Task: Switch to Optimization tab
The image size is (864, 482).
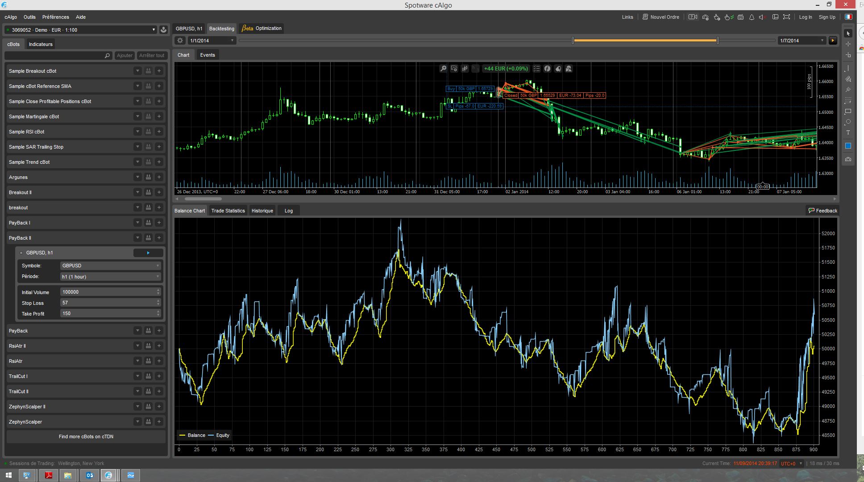Action: click(x=262, y=28)
